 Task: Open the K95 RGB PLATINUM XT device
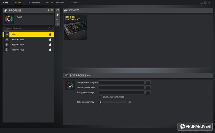(76, 27)
